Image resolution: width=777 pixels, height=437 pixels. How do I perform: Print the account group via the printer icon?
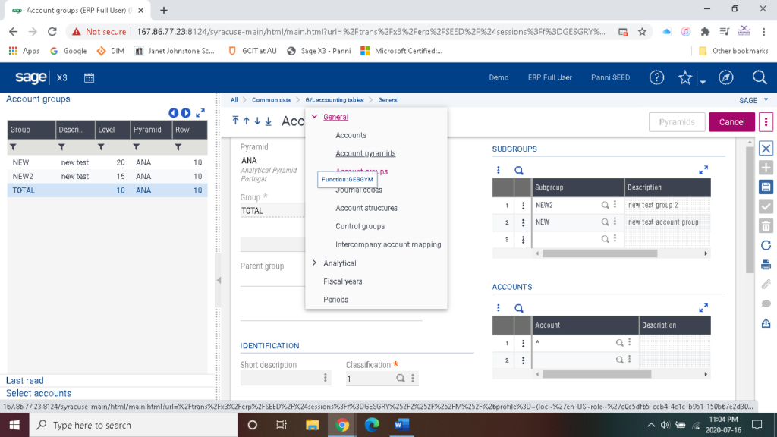[766, 264]
